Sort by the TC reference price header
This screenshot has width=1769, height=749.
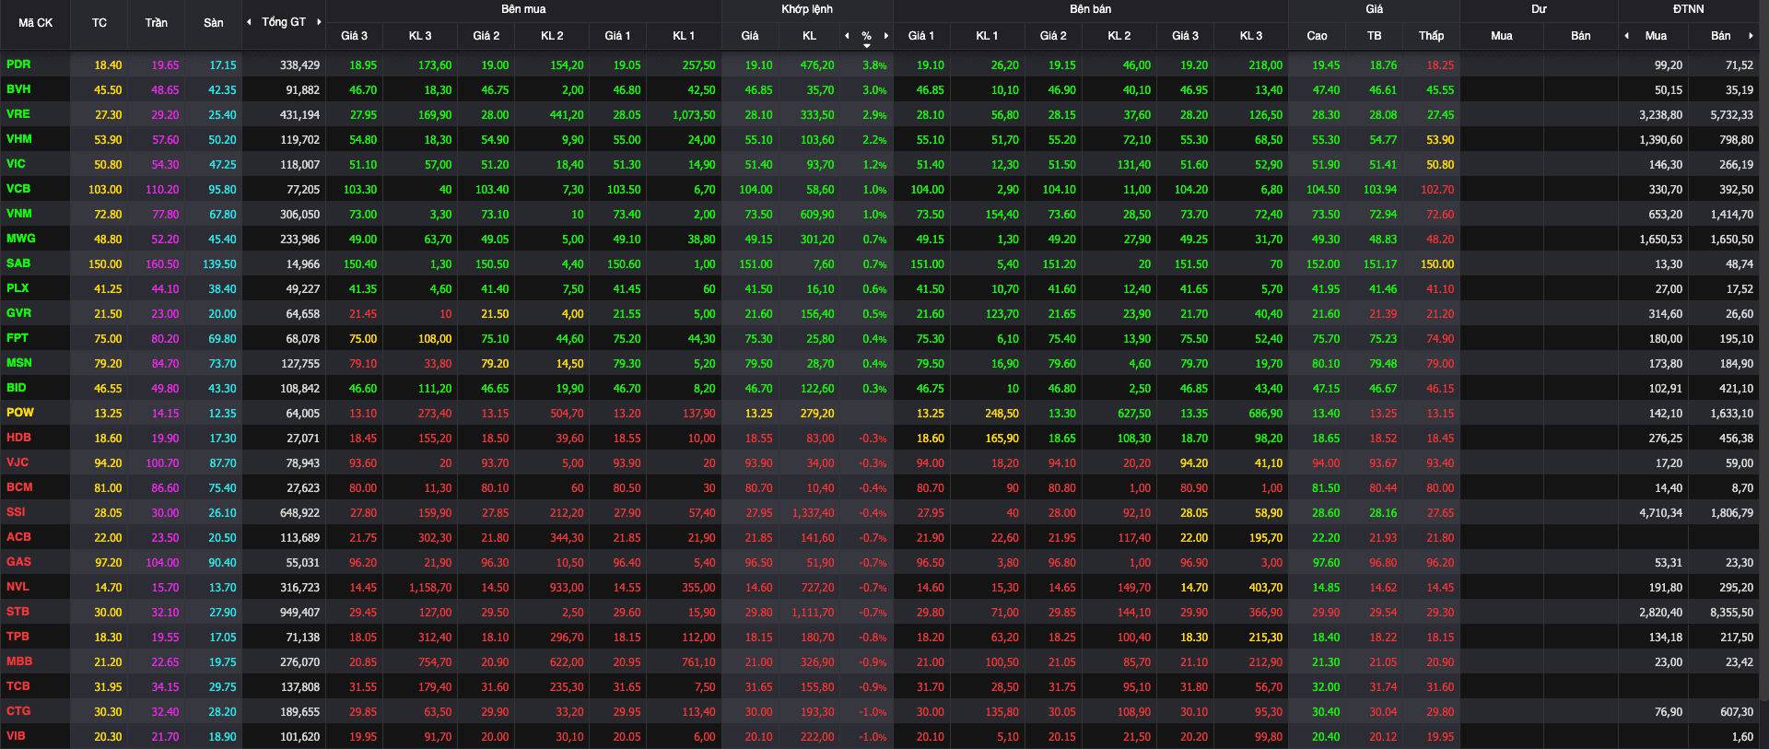coord(100,23)
